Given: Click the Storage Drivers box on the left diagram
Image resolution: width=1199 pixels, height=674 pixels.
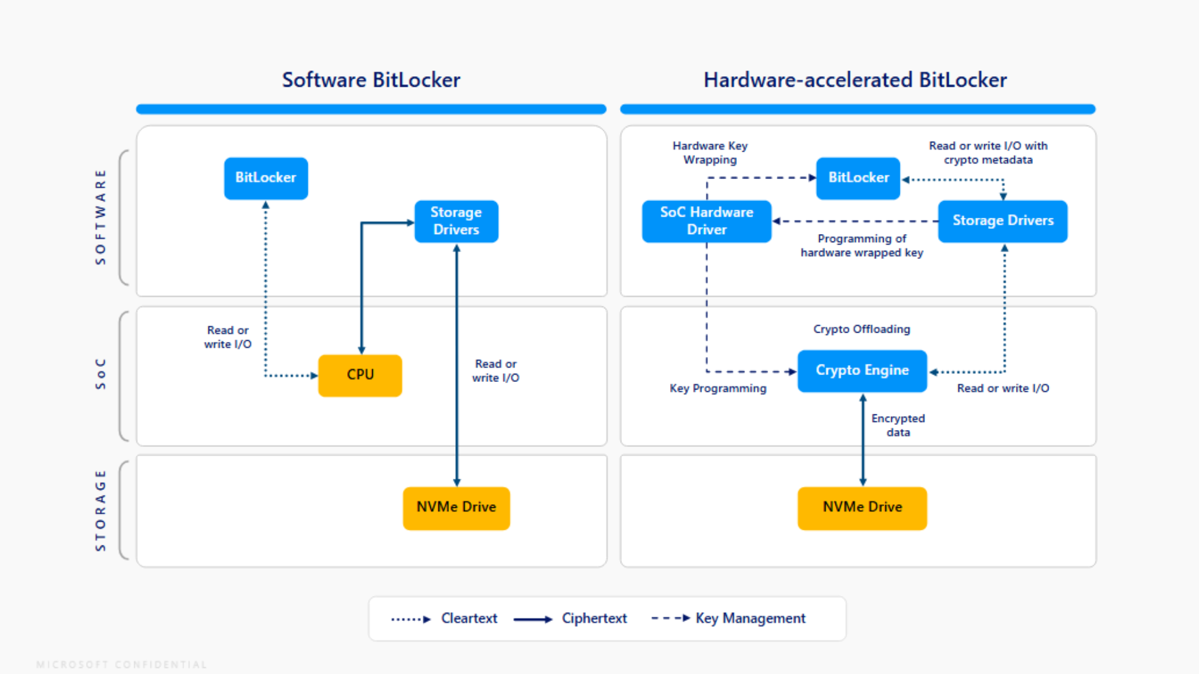Looking at the screenshot, I should 456,222.
